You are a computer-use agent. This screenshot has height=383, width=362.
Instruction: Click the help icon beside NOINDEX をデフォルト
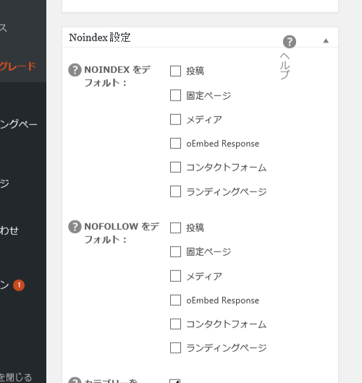pos(75,70)
